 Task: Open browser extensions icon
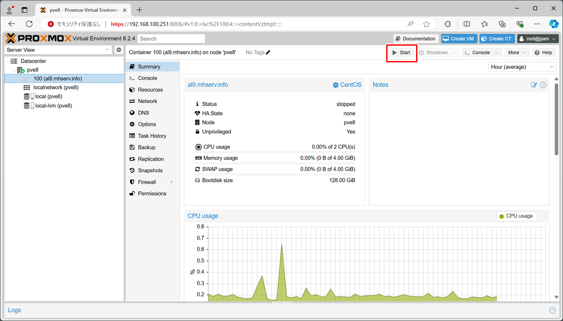click(x=448, y=24)
